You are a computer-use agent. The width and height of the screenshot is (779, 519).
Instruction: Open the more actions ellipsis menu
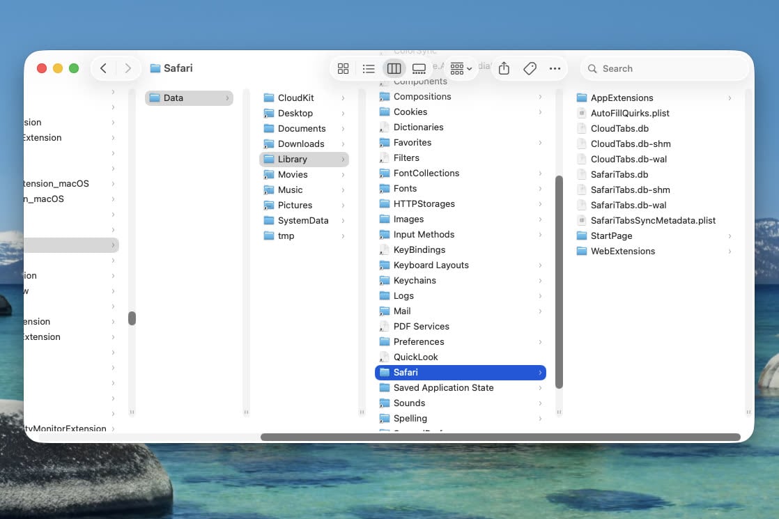click(x=555, y=68)
